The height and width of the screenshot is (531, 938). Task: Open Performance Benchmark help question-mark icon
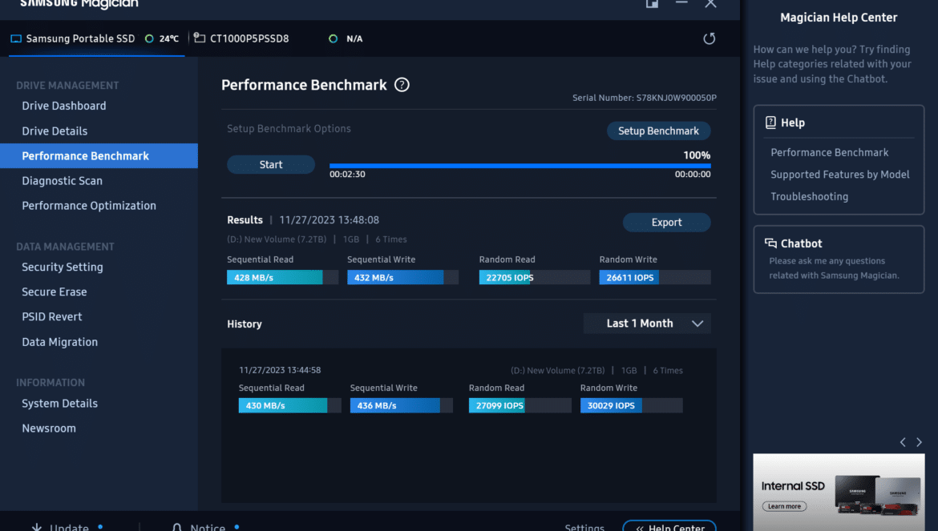pos(402,85)
